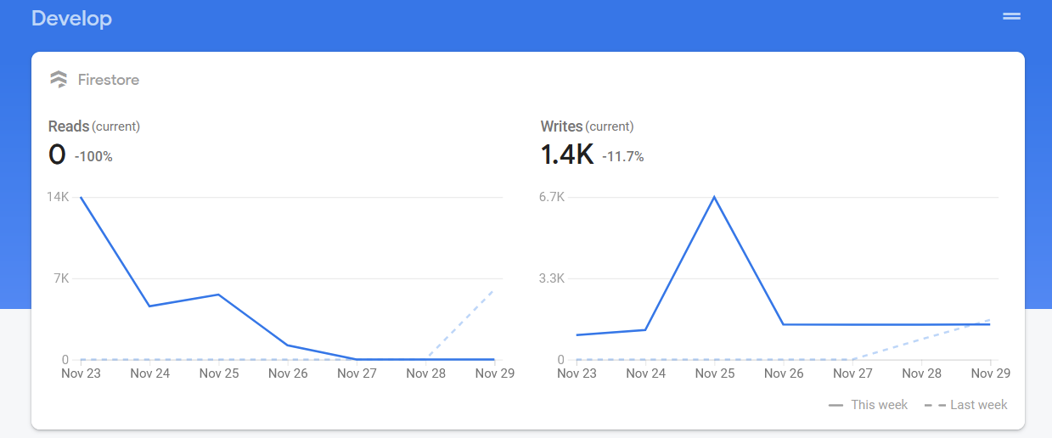The image size is (1052, 438).
Task: Select Nov 29 on the Writes chart axis
Action: click(x=990, y=373)
